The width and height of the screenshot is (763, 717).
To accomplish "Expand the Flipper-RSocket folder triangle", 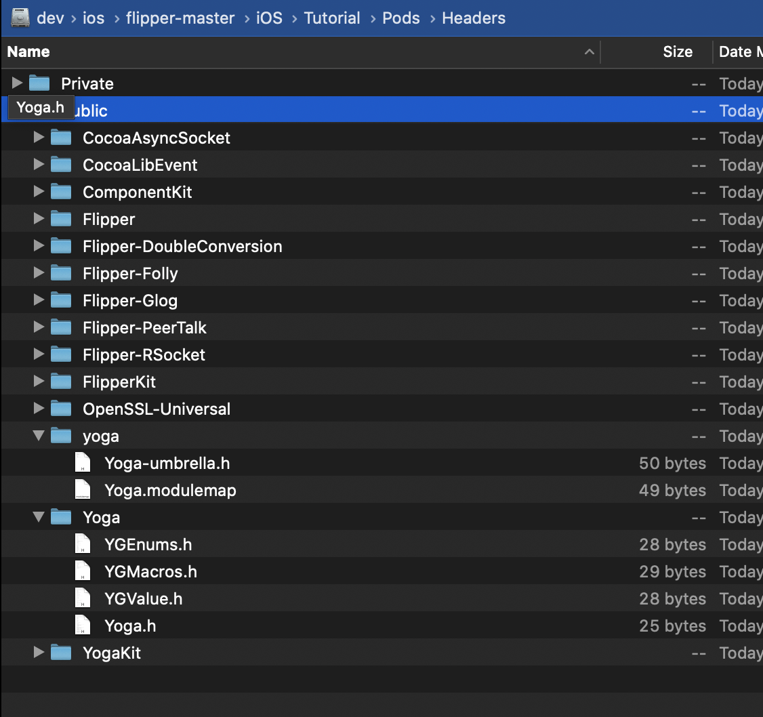I will click(x=39, y=354).
